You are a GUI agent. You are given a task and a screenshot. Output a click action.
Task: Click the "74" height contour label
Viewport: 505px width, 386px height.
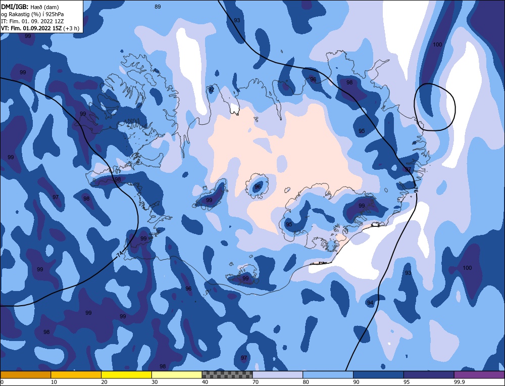coord(120,254)
